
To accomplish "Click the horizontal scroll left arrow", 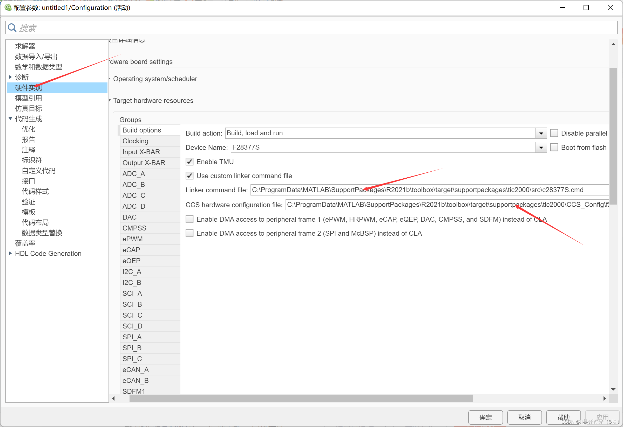I will tap(114, 398).
